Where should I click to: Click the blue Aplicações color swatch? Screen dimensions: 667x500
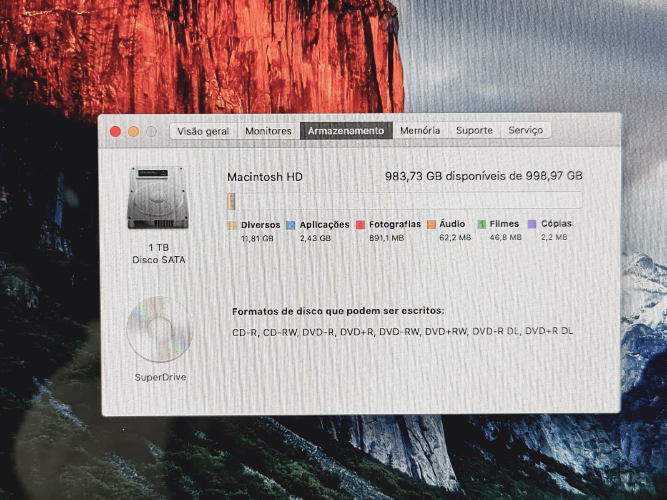291,225
